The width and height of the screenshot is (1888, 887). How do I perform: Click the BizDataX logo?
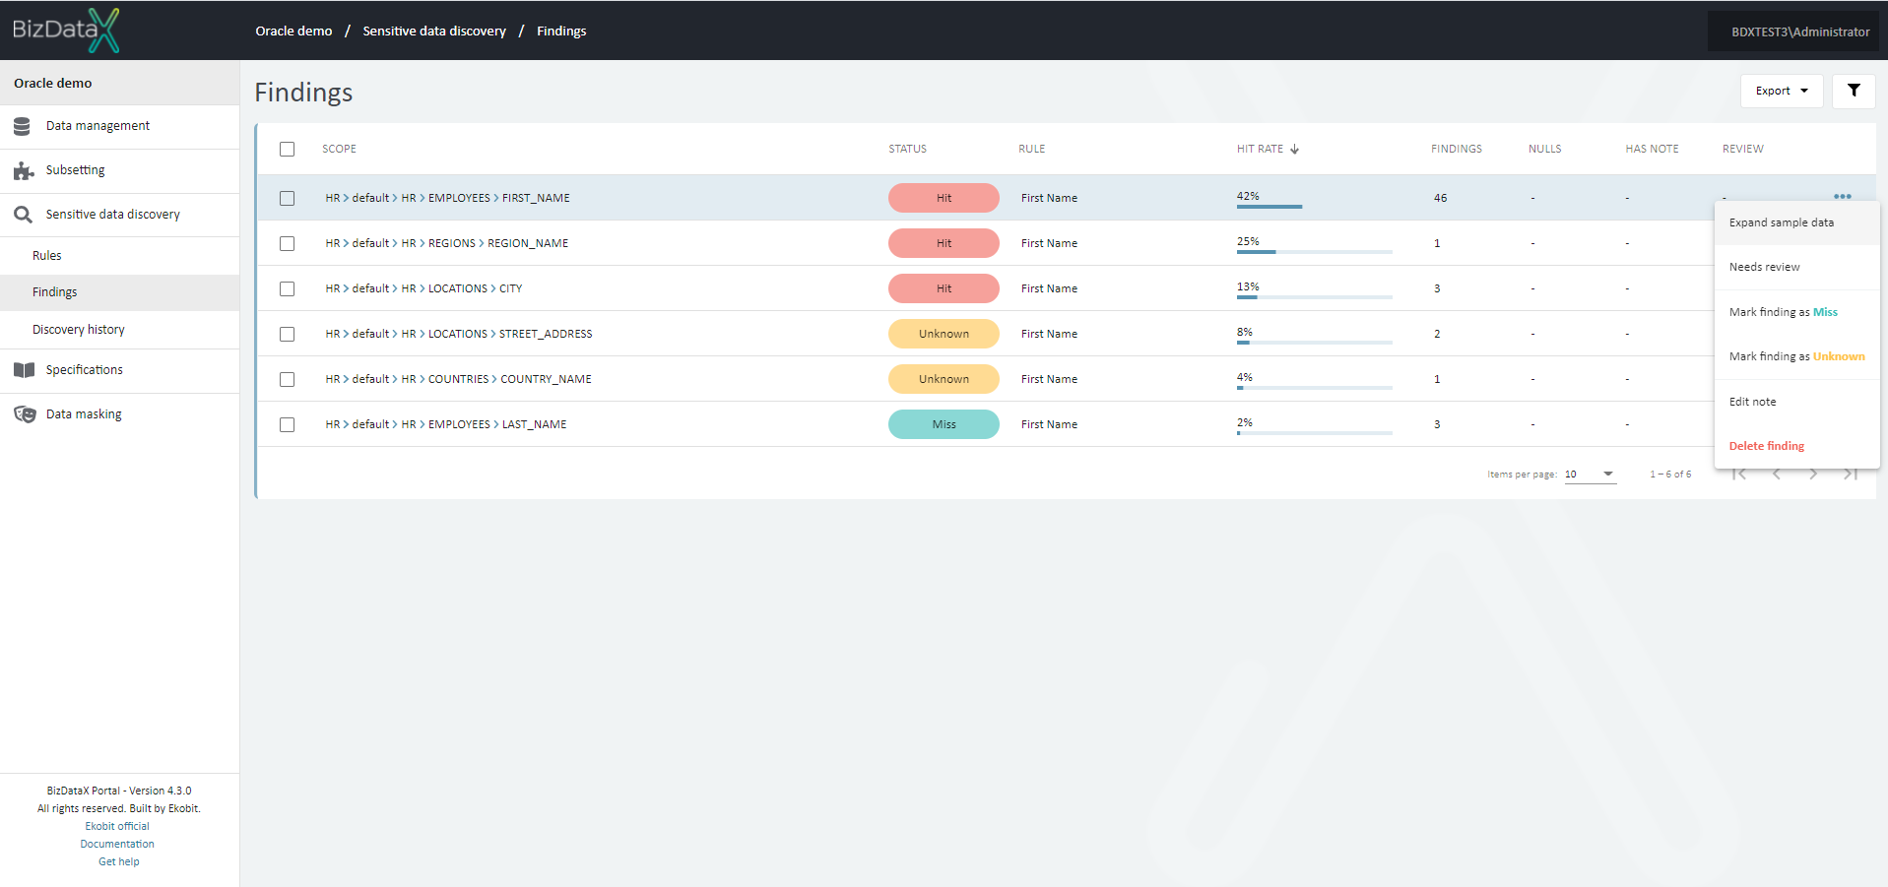tap(66, 30)
